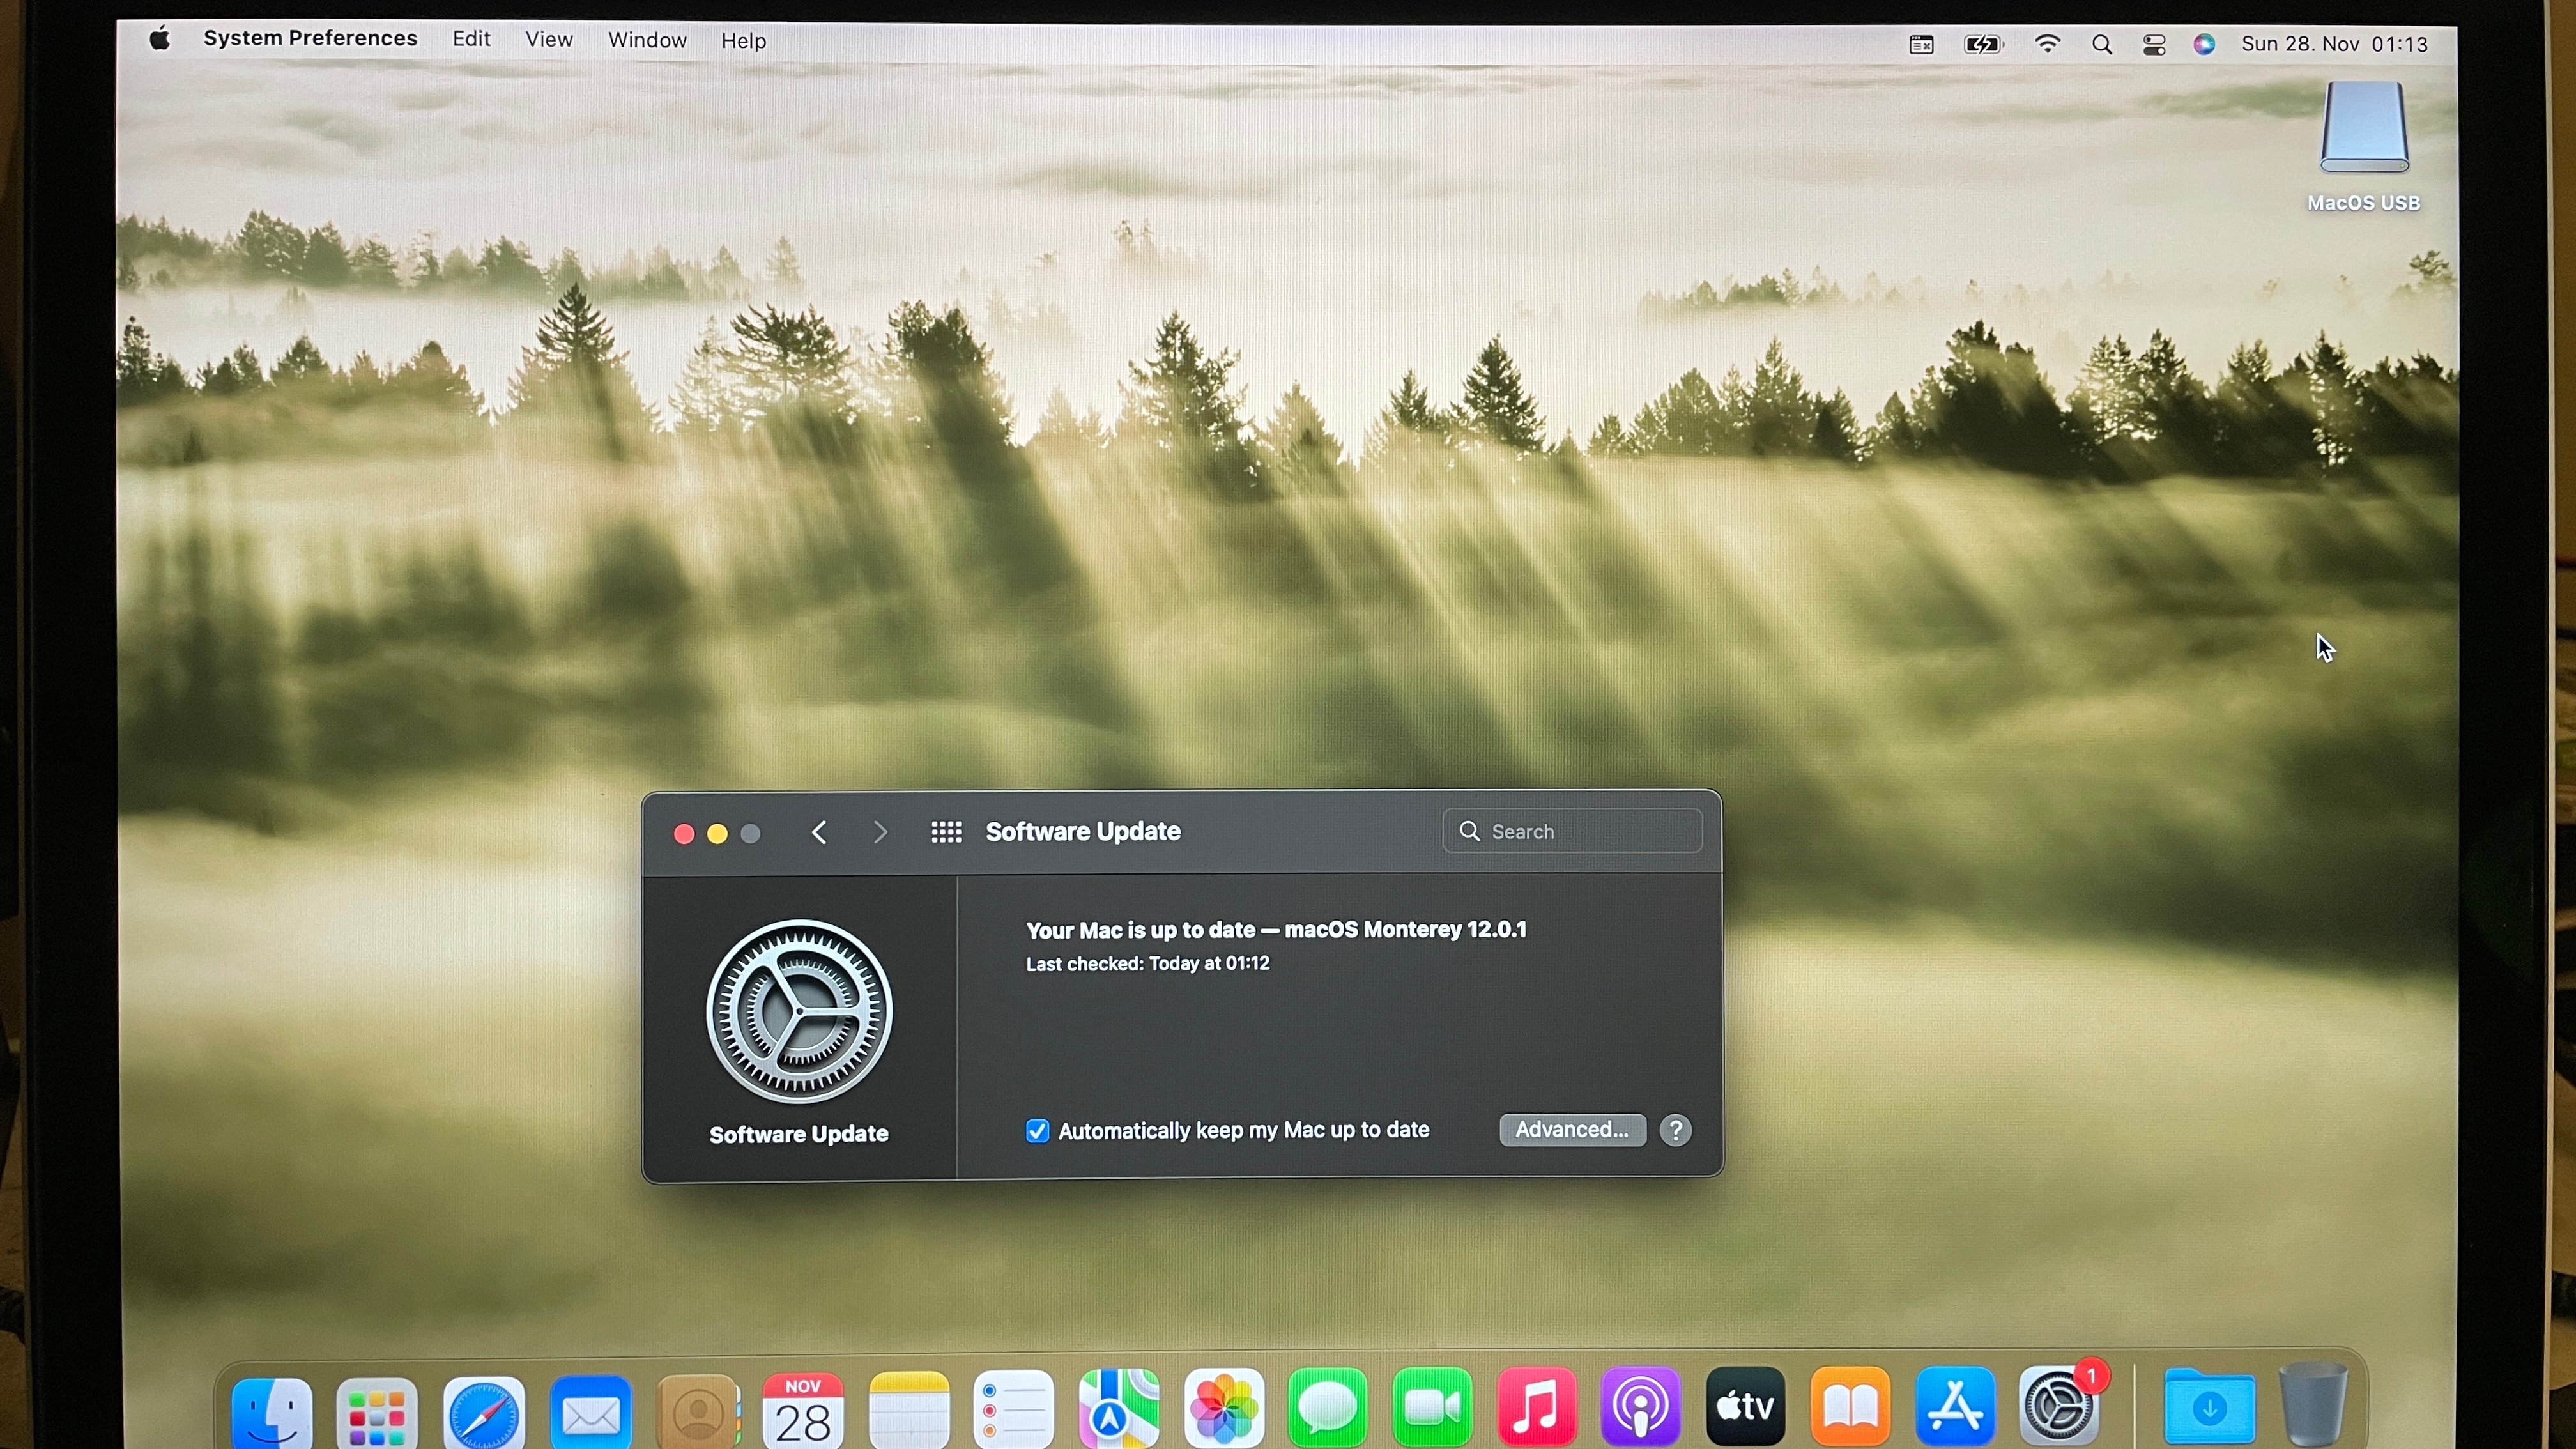Click the show all preferences grid icon

click(946, 832)
